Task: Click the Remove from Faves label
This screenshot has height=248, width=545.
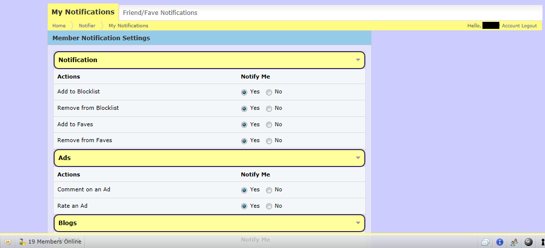Action: click(x=84, y=141)
